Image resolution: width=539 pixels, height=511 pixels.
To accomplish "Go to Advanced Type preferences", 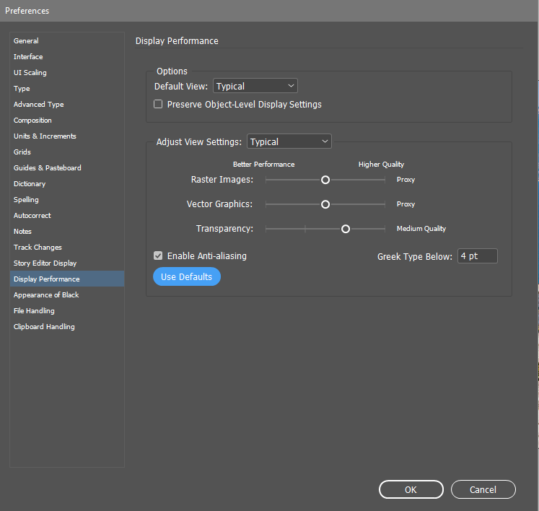I will [x=39, y=105].
